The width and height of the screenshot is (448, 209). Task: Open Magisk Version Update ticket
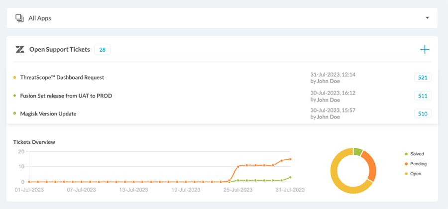(48, 113)
